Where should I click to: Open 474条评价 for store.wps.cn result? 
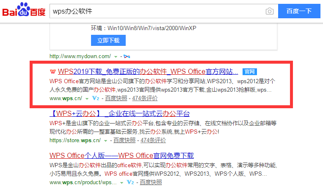point(153,140)
